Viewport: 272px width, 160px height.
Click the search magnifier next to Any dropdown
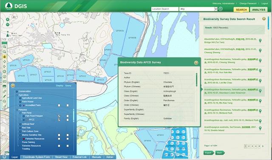point(221,9)
